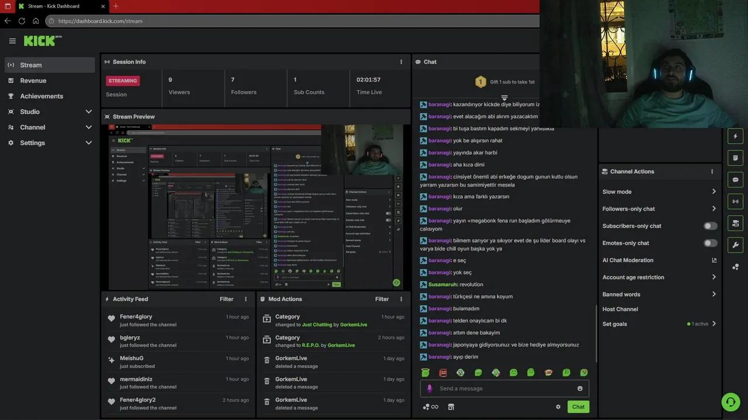Go to Achievements in sidebar
The height and width of the screenshot is (420, 748).
pyautogui.click(x=50, y=96)
